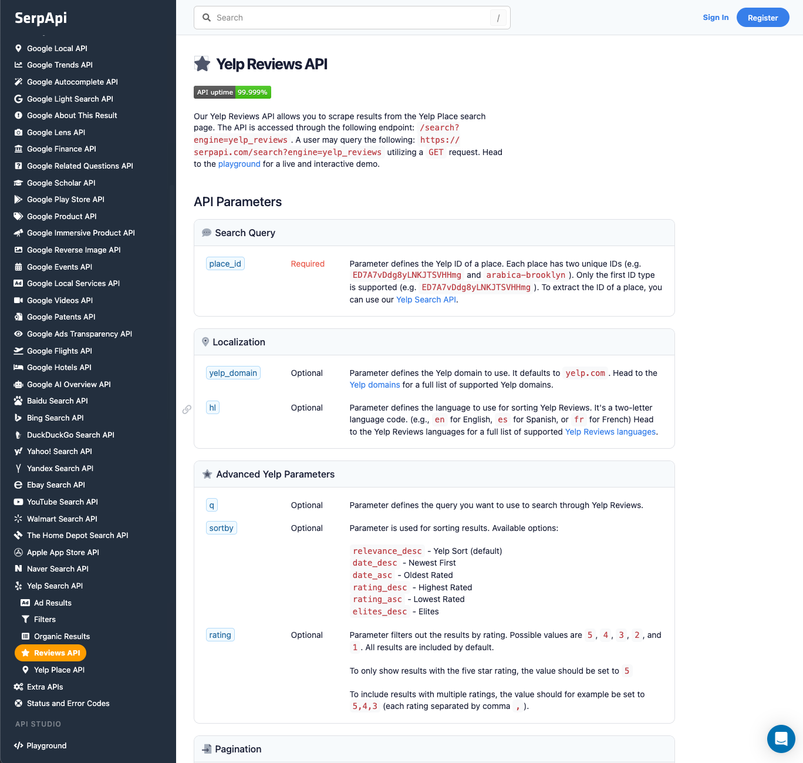This screenshot has width=803, height=763.
Task: Click the Google Product API tags icon
Action: [x=18, y=216]
